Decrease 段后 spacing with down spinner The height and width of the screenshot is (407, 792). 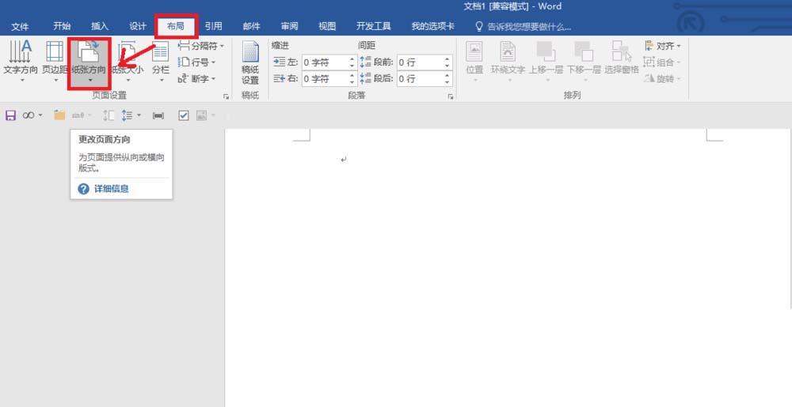[447, 82]
